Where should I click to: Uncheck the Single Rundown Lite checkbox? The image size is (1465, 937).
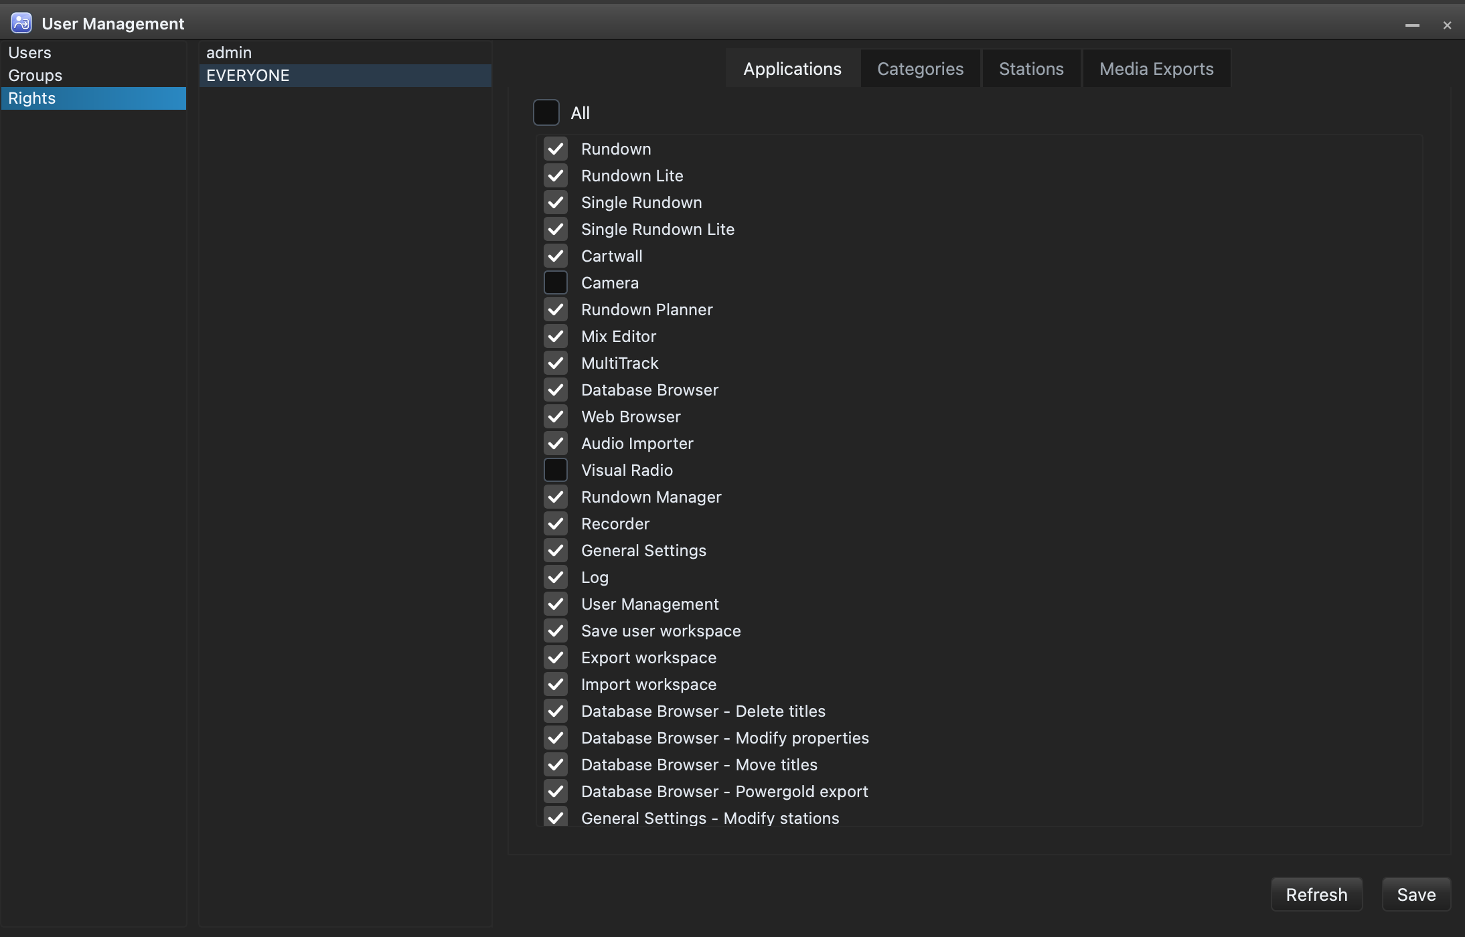pos(556,230)
